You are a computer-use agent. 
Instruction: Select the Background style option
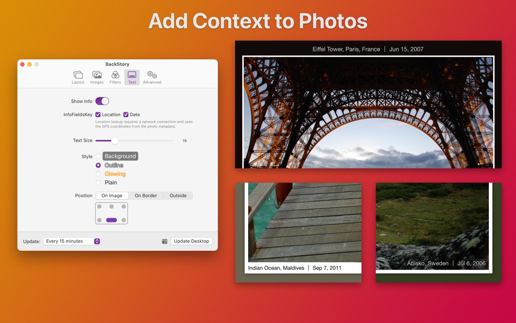(98, 156)
